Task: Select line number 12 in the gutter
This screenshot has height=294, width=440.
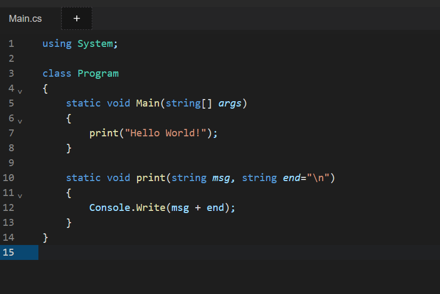Action: click(x=9, y=208)
